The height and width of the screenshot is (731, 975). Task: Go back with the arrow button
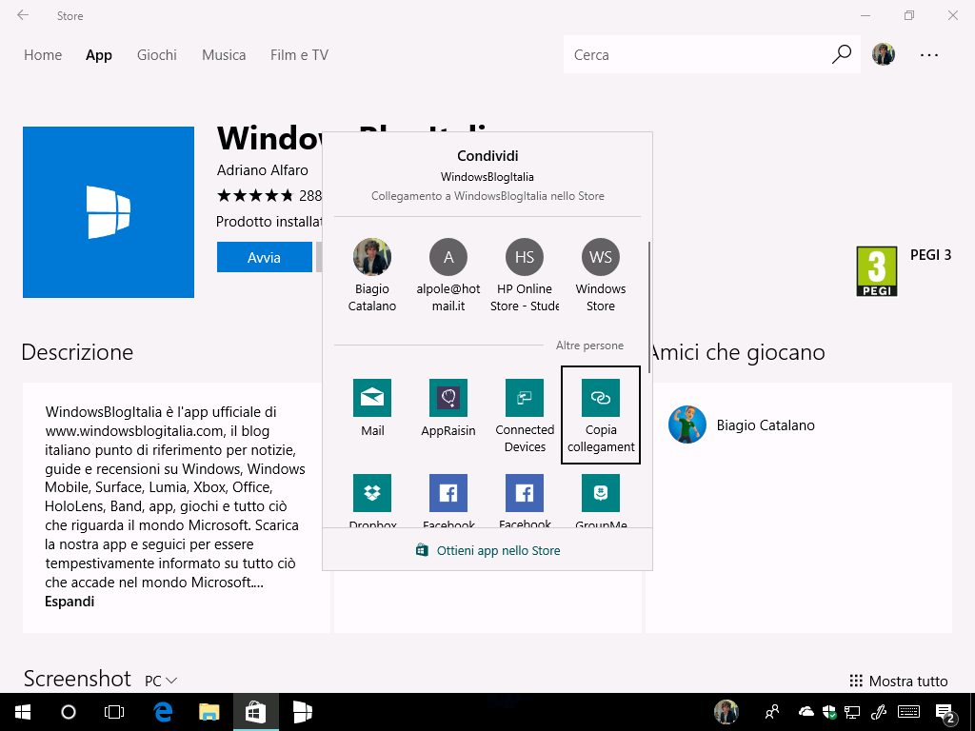pyautogui.click(x=23, y=15)
